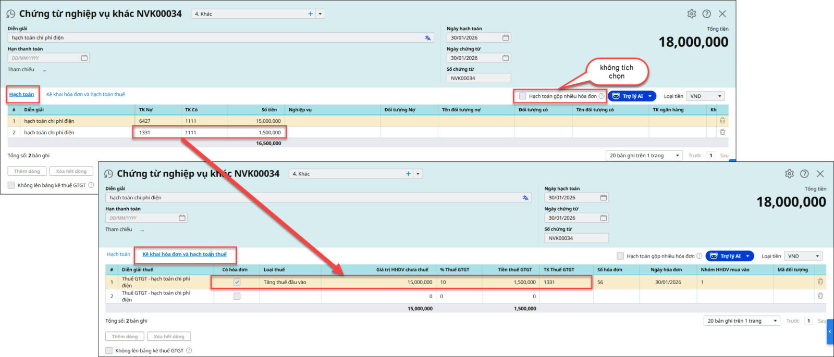Switch to Hạch toán tab in back window
The height and width of the screenshot is (357, 834).
coord(21,94)
